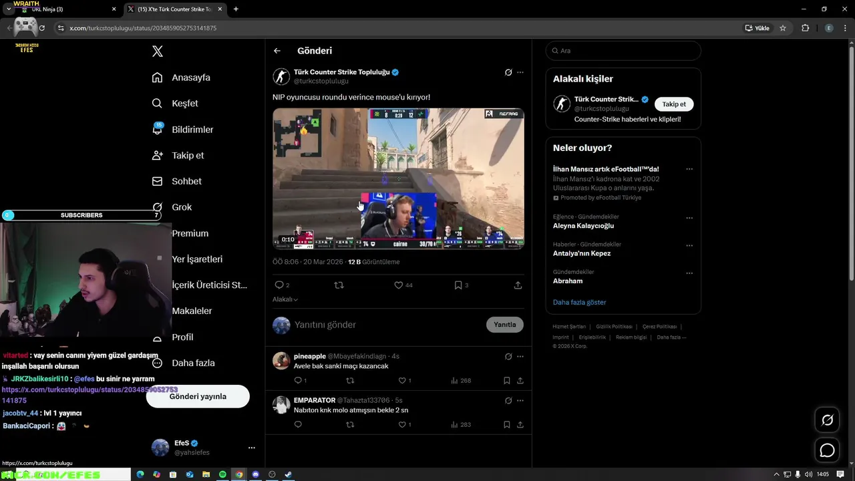Open a new browser tab
The height and width of the screenshot is (481, 855).
236,9
